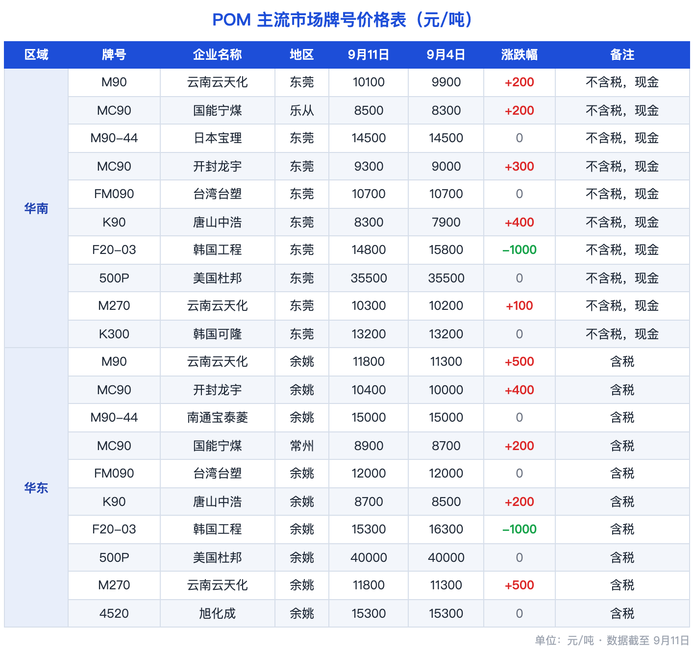Select the '华东' region cell
This screenshot has height=655, width=694.
click(36, 488)
